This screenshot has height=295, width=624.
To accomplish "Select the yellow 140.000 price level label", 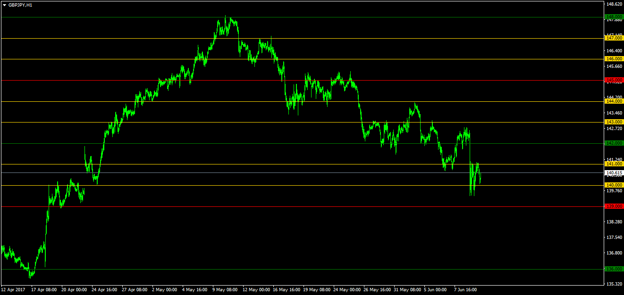I will click(x=614, y=185).
